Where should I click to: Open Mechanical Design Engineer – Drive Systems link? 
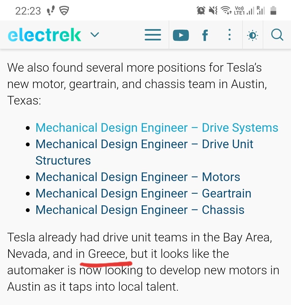point(157,128)
